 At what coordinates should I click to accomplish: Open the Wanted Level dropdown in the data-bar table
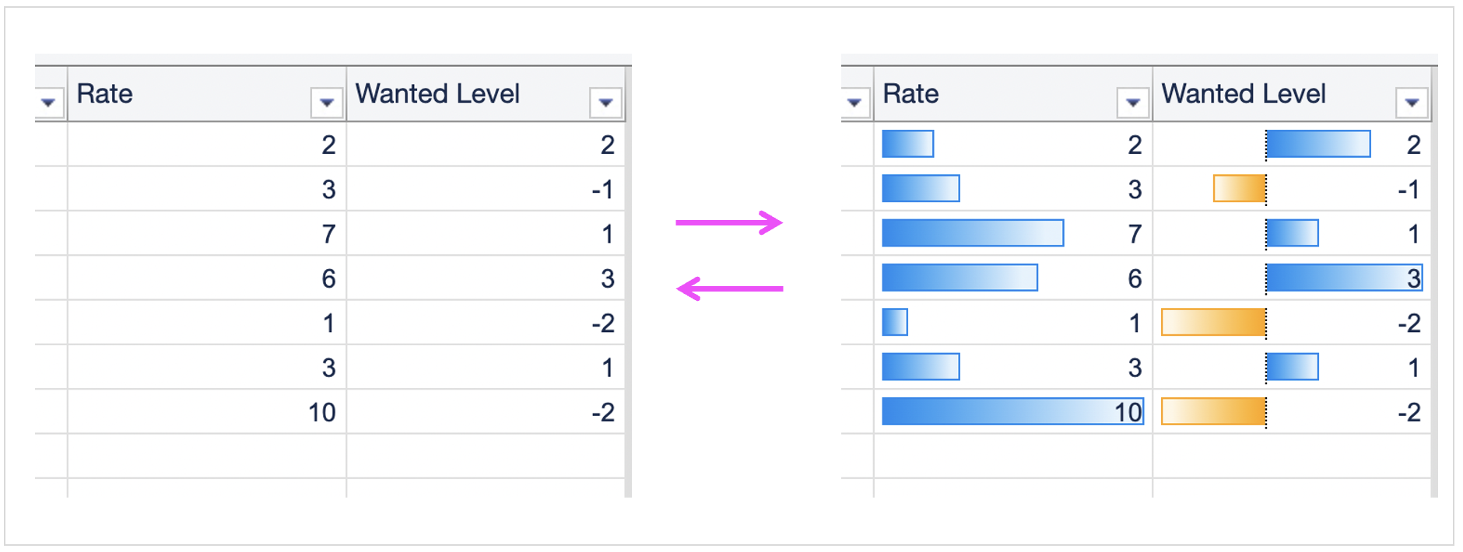[1412, 103]
